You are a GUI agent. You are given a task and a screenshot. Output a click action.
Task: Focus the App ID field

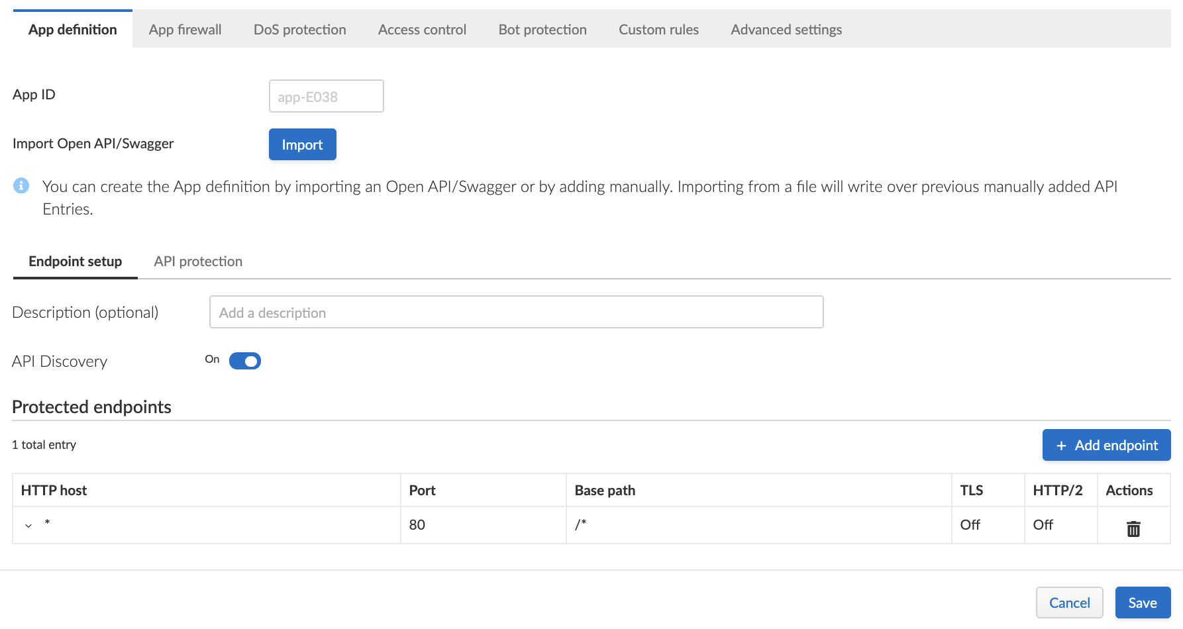point(327,96)
